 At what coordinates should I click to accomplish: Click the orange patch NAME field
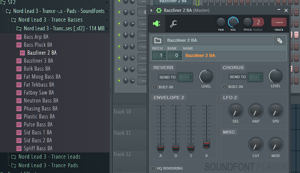point(234,55)
